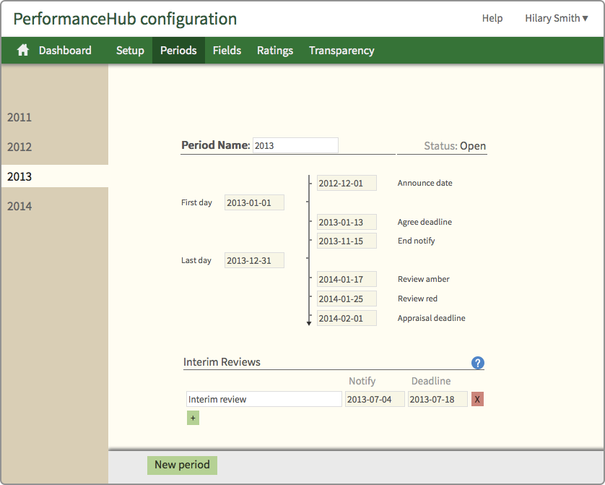
Task: Select the Periods tab
Action: (x=178, y=50)
